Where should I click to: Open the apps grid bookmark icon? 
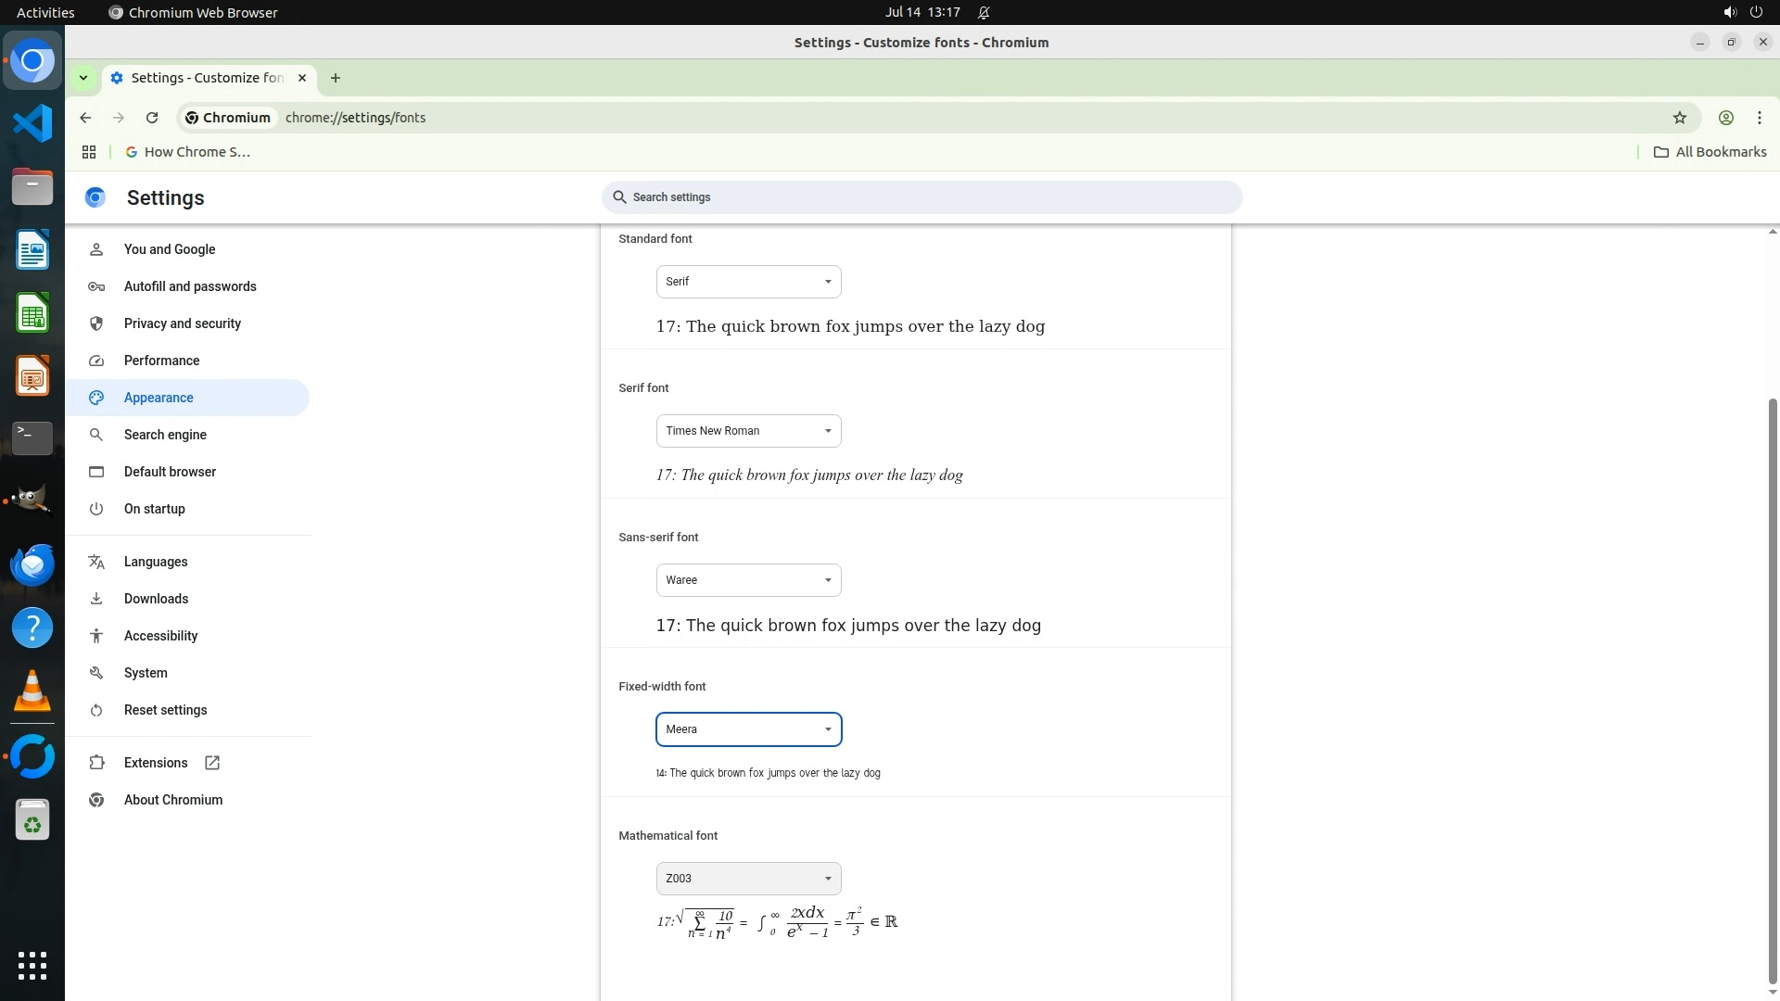pos(89,152)
